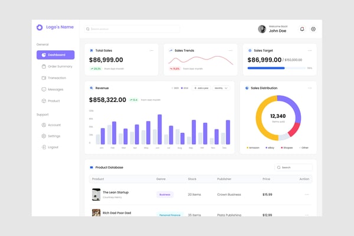Toggle the Shopee legend entry
The width and height of the screenshot is (354, 236).
coord(287,147)
